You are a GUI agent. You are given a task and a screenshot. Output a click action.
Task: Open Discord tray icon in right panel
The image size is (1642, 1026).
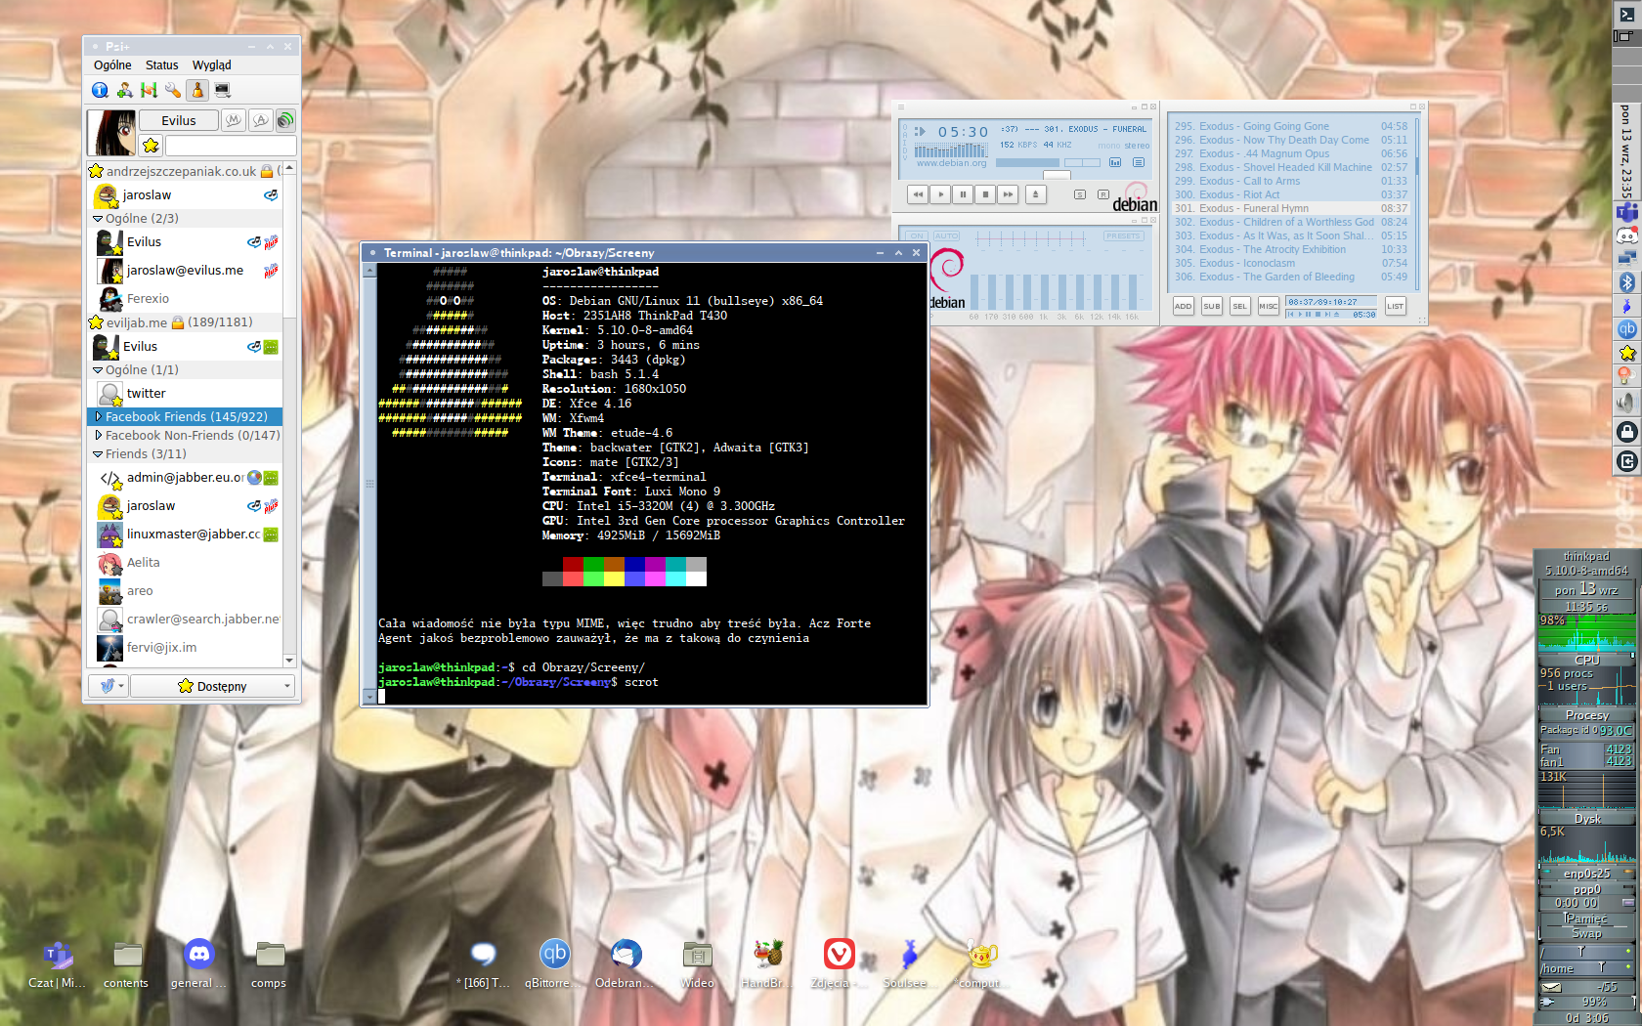pyautogui.click(x=1626, y=235)
